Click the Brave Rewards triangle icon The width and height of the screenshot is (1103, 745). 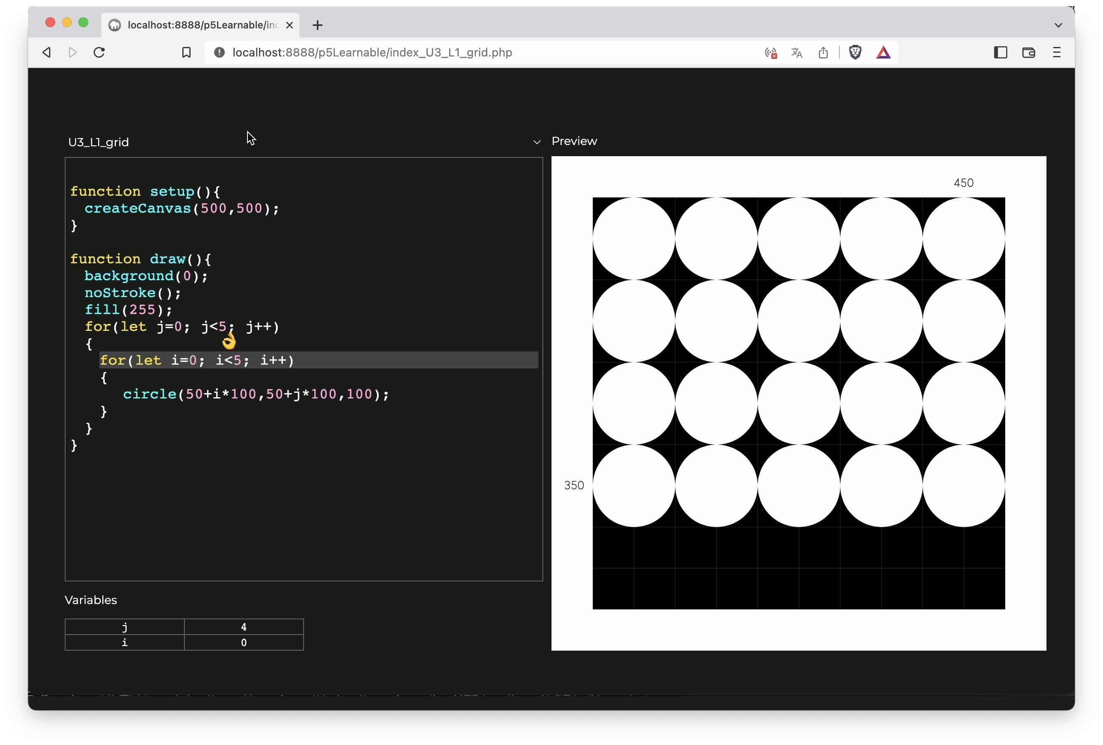[x=883, y=52]
